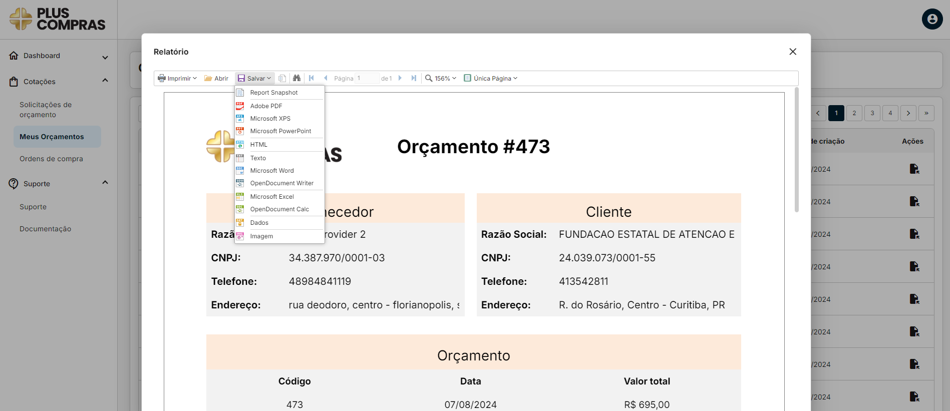Click the copy/multi-page icon next to Salvar
This screenshot has height=411, width=950.
tap(282, 78)
